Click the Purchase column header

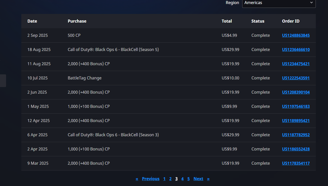(77, 21)
